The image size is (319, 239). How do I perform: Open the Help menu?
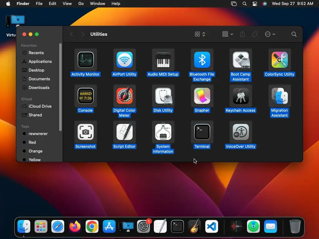[x=116, y=4]
